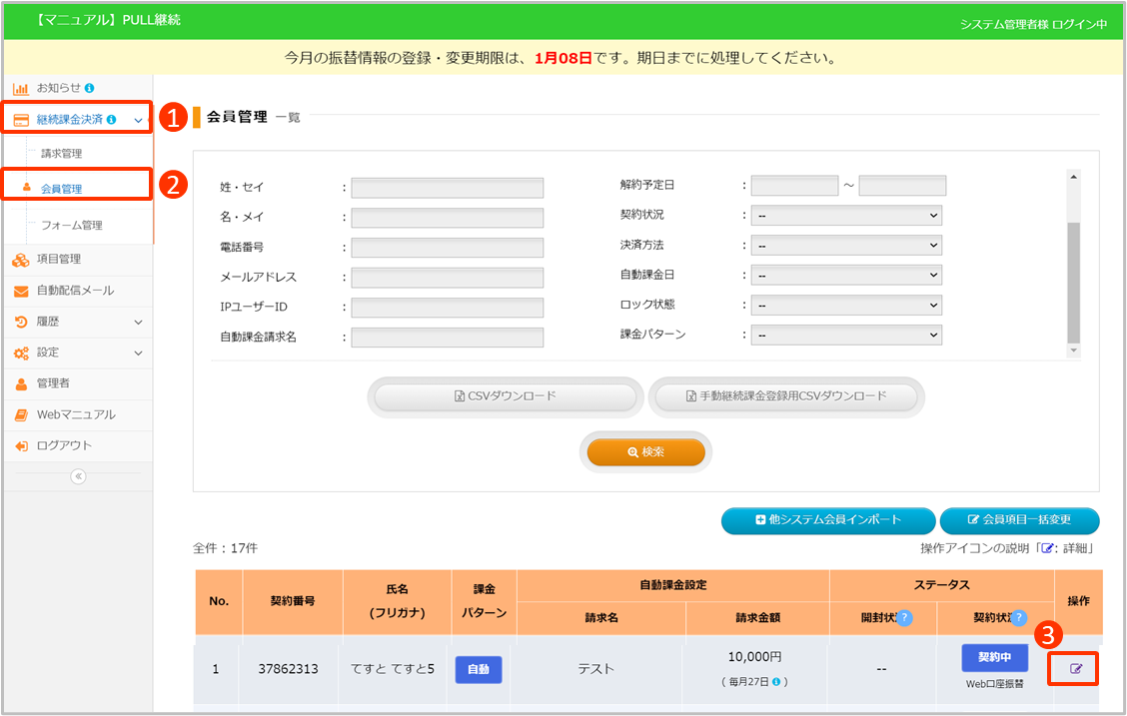Screen dimensions: 1127x716
Task: Click the search form's vertical scrollbar
Action: point(1073,280)
